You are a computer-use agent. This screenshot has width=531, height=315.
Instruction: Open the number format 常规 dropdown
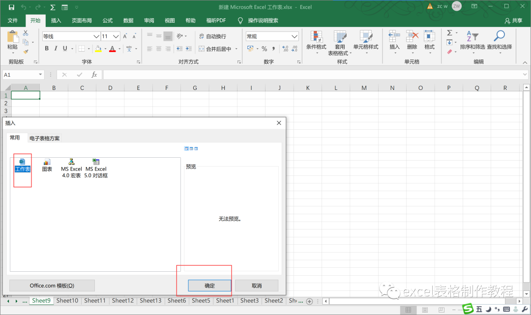pyautogui.click(x=295, y=36)
